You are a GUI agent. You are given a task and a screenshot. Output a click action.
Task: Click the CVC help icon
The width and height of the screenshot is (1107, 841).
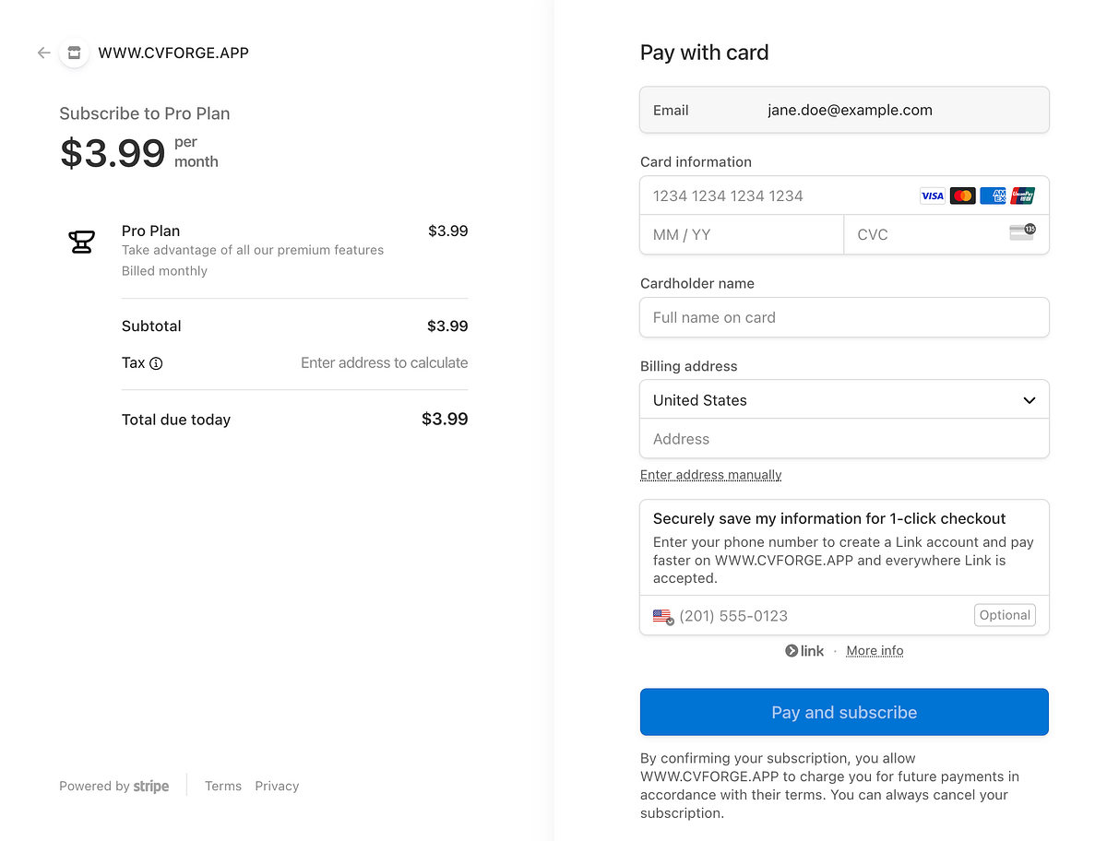pyautogui.click(x=1022, y=232)
